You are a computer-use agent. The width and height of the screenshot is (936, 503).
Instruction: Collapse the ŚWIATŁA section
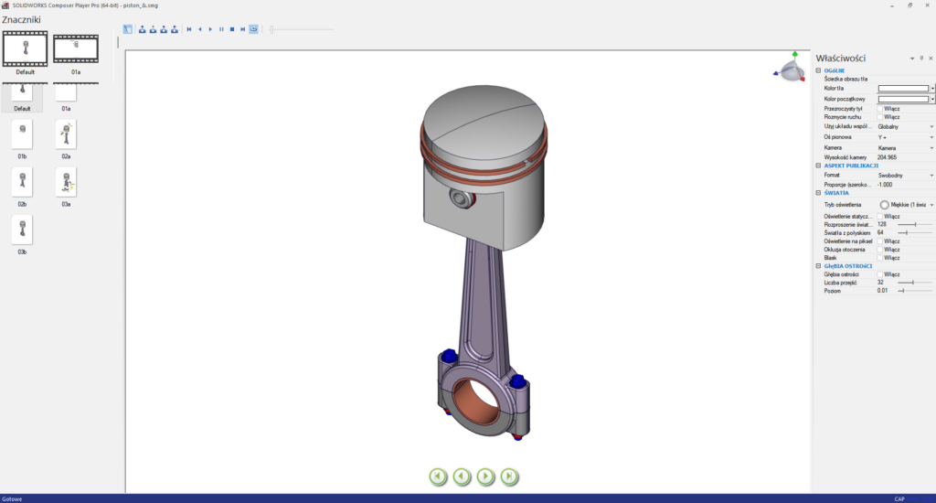[x=818, y=192]
